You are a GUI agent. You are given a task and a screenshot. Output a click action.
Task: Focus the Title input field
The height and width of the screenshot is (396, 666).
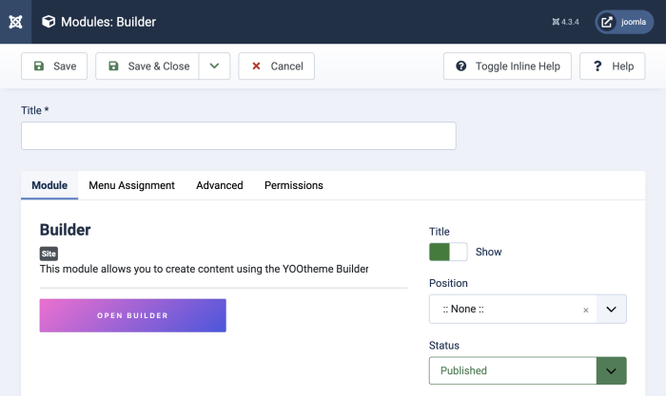coord(239,136)
